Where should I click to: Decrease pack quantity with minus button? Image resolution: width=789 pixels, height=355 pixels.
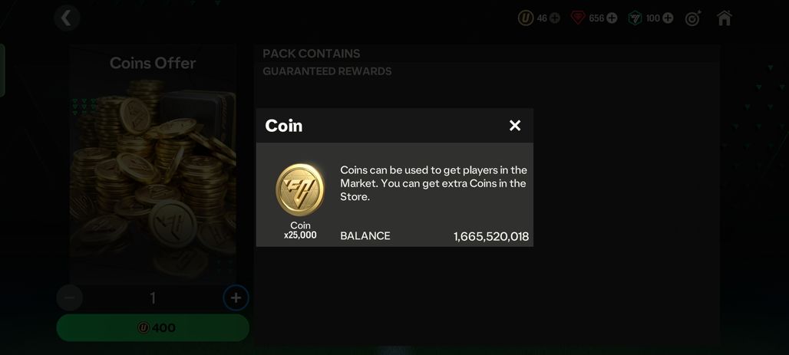pyautogui.click(x=69, y=298)
